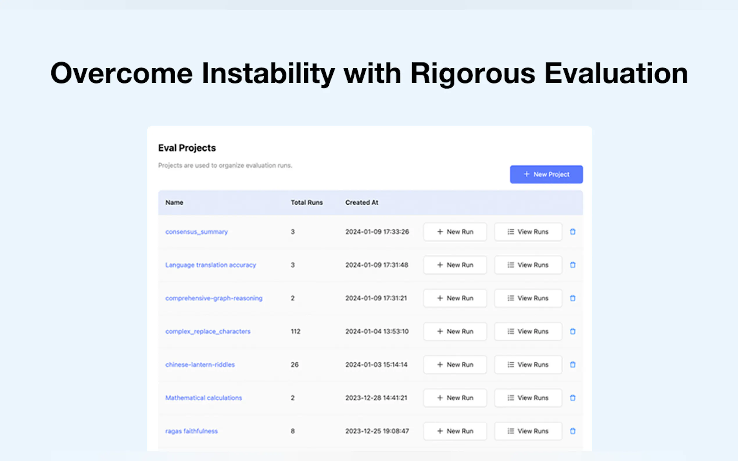Click the Name column header
738x461 pixels.
click(174, 202)
